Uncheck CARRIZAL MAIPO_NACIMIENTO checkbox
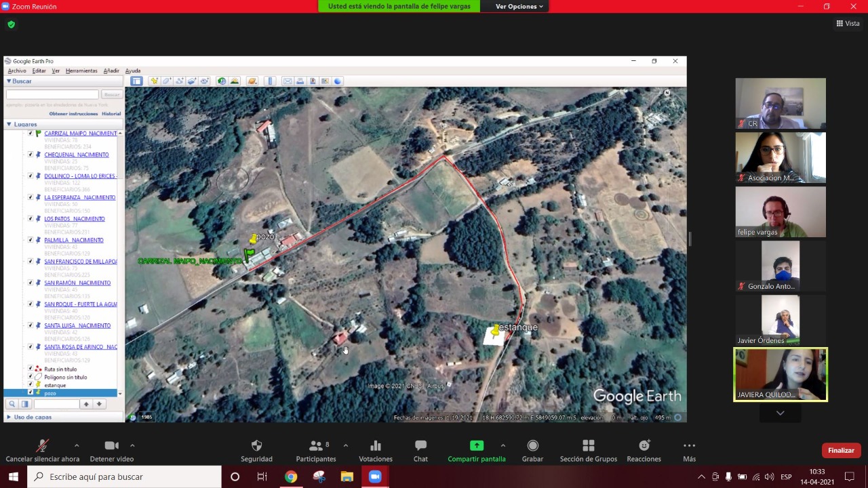 pos(31,134)
